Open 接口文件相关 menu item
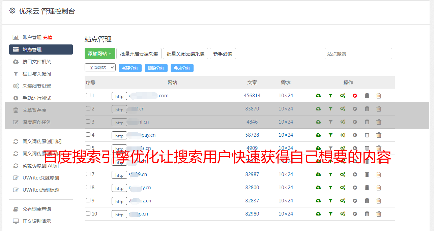Screen dimensions: 434x231 tap(37, 62)
